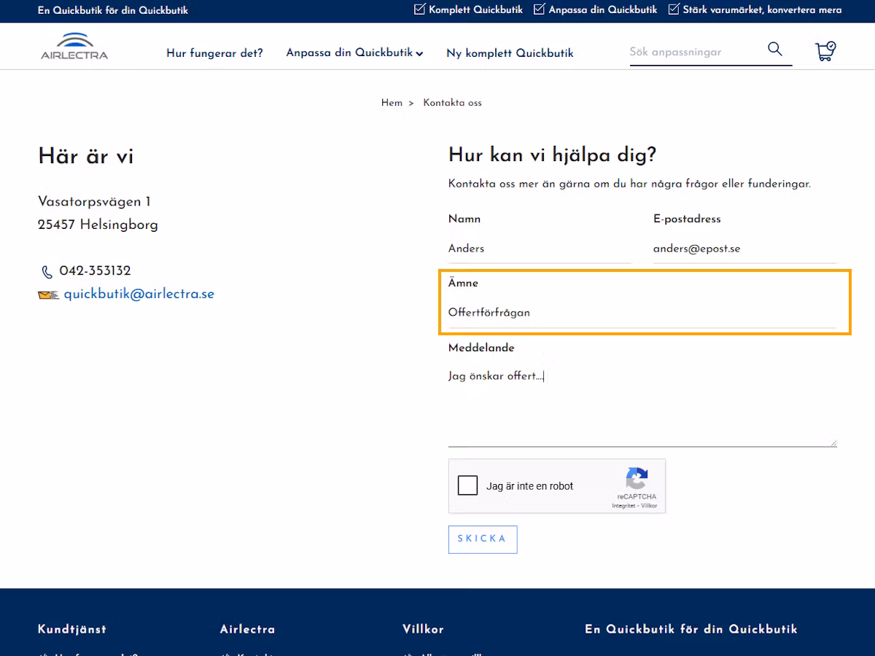This screenshot has width=875, height=656.
Task: Go to Hem in the breadcrumb
Action: point(392,103)
